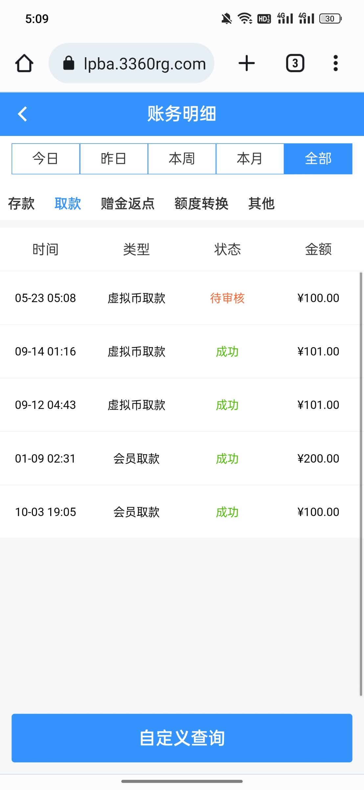364x790 pixels.
Task: Open a new tab with plus icon
Action: pos(246,63)
